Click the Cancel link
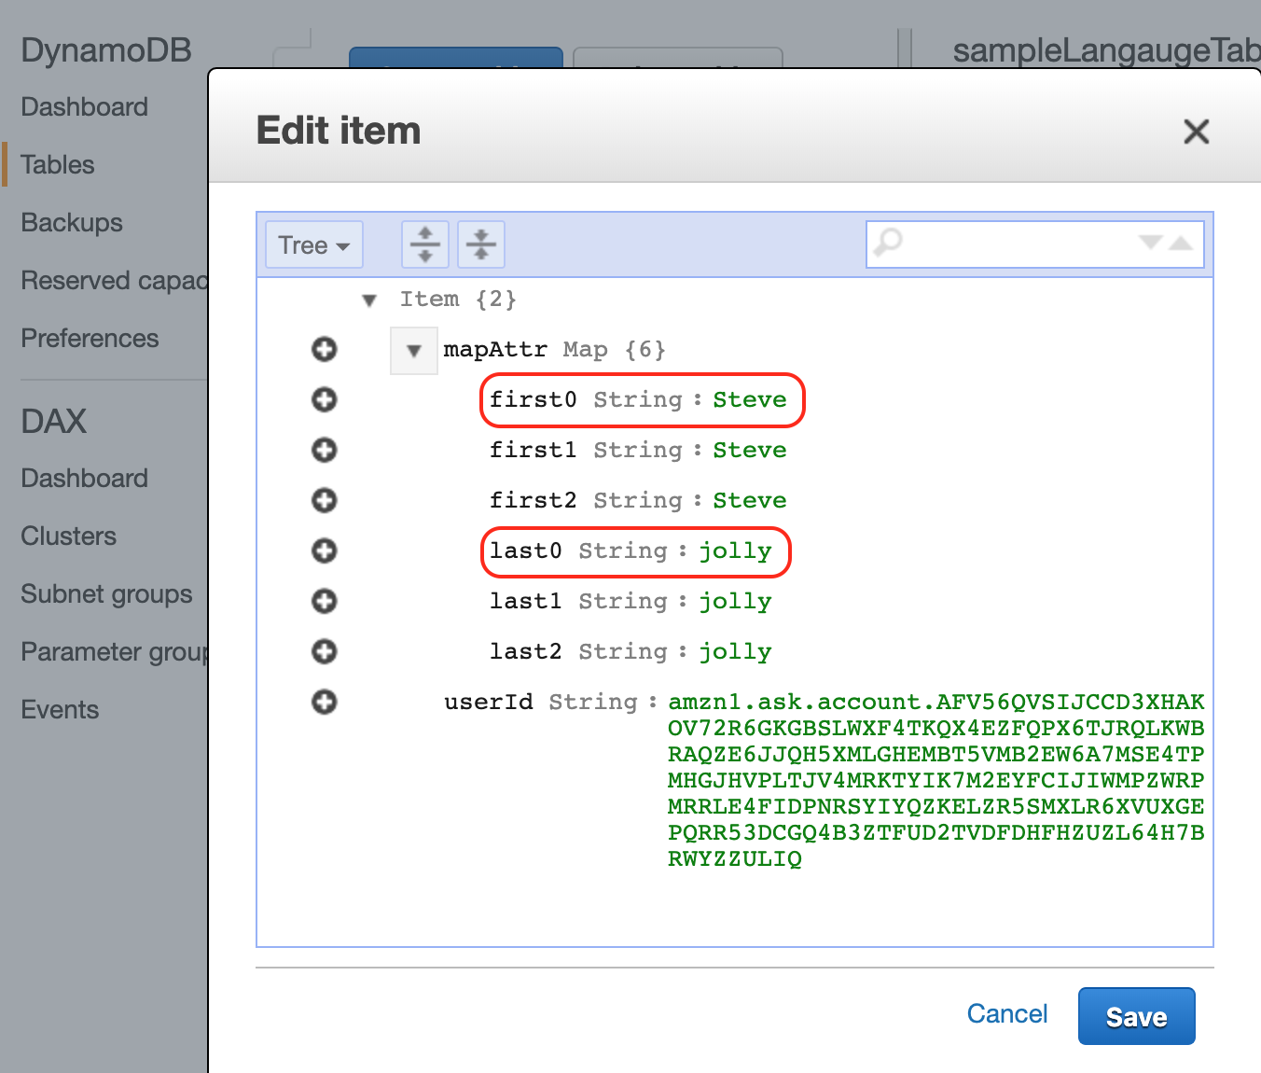The height and width of the screenshot is (1073, 1261). point(1007,1014)
